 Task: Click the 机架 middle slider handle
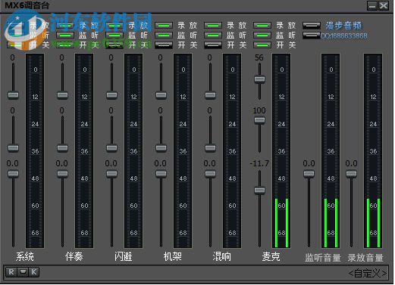tap(161, 148)
